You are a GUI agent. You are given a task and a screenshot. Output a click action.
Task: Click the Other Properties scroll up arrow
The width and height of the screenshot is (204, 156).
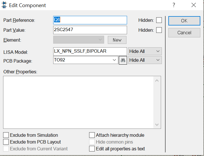point(157,81)
